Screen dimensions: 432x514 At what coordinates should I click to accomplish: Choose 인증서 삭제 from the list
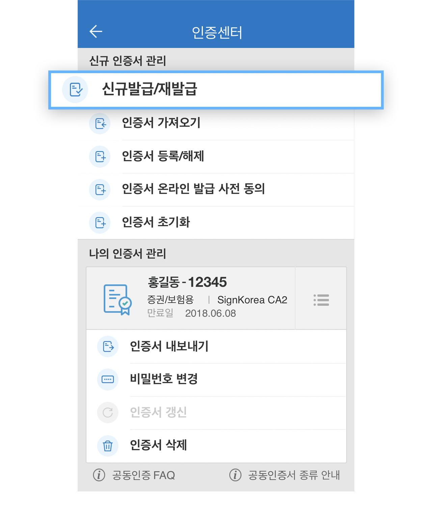[216, 446]
